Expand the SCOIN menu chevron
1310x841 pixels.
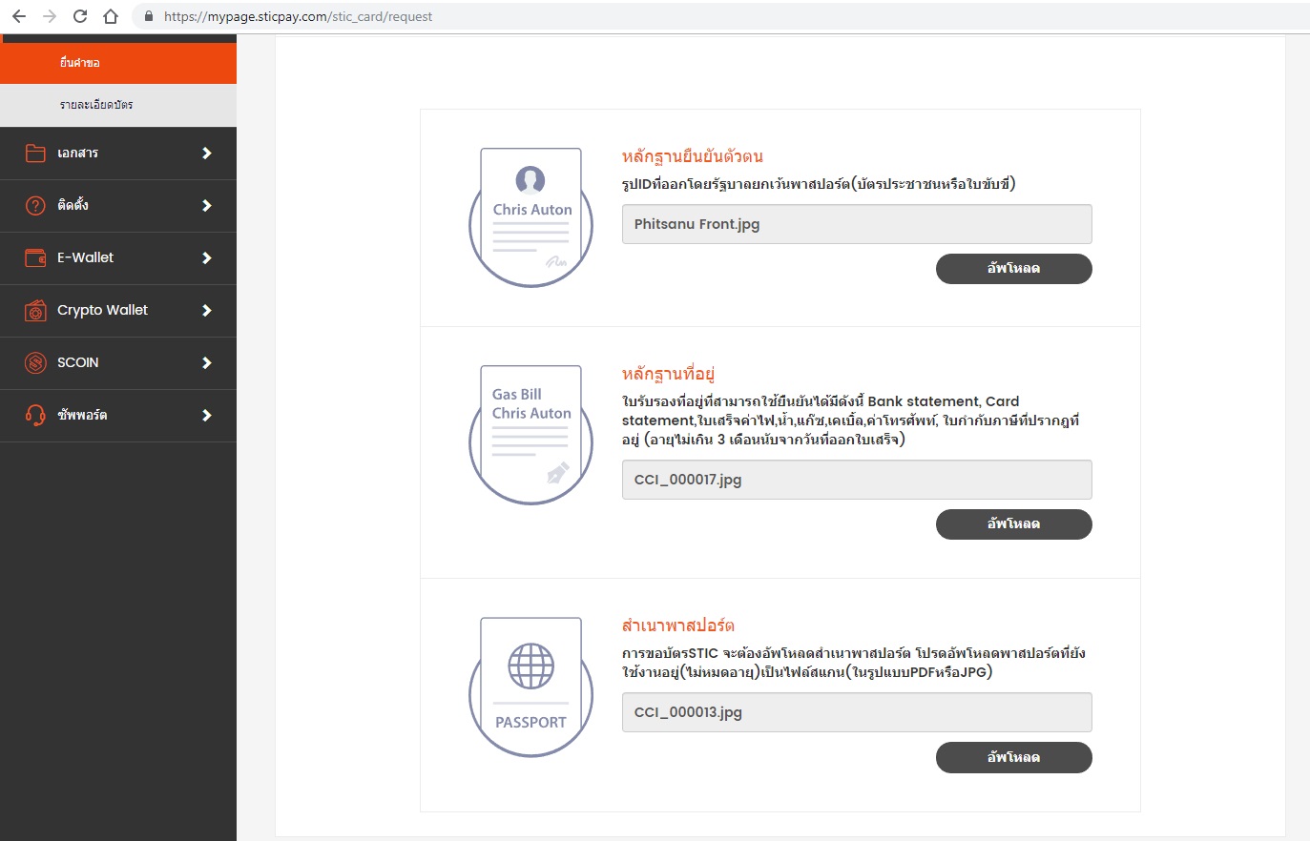[207, 362]
